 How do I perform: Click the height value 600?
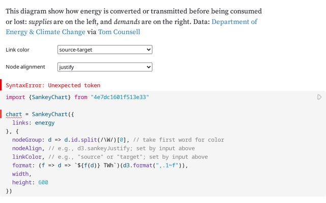coord(43,183)
